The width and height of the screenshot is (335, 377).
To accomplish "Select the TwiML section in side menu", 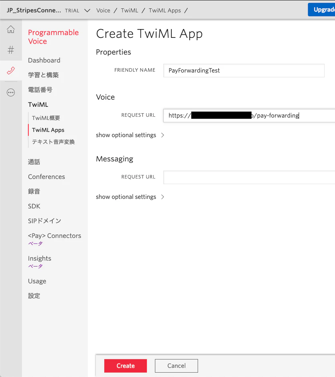I will pos(38,104).
